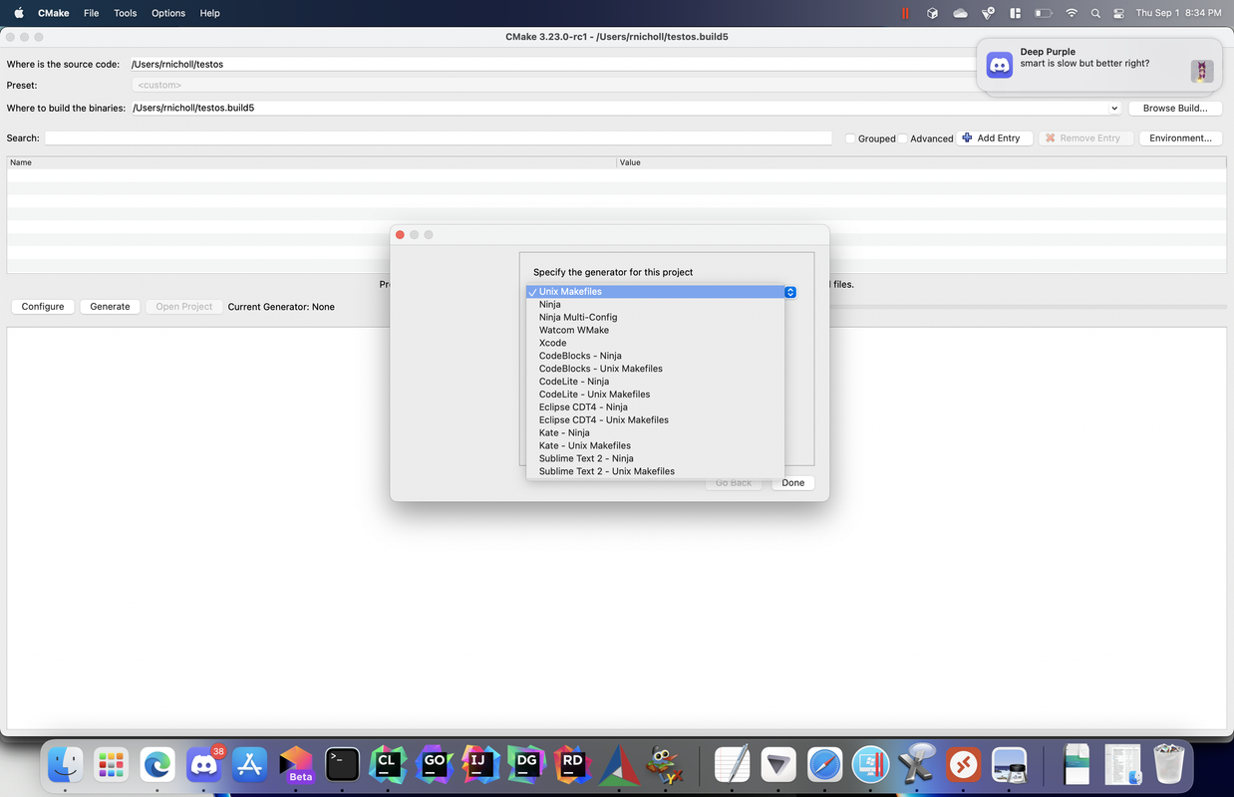Open the Tools menu
The height and width of the screenshot is (797, 1234).
coord(126,13)
